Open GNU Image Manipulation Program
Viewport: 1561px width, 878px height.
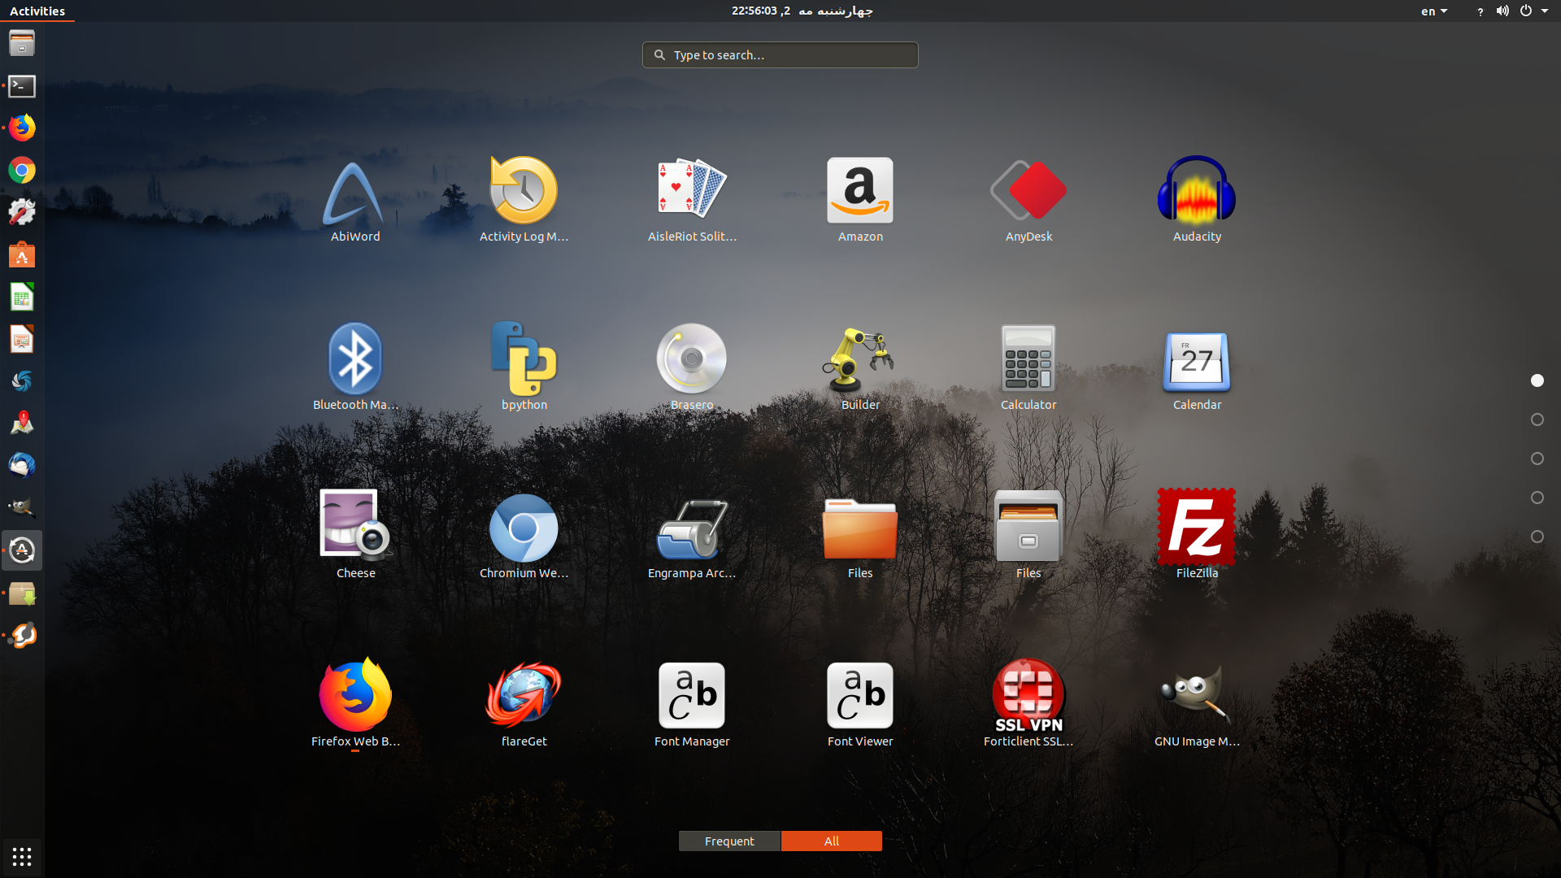pyautogui.click(x=1196, y=696)
